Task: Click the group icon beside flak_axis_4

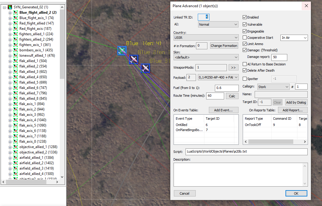Action: coord(16,120)
